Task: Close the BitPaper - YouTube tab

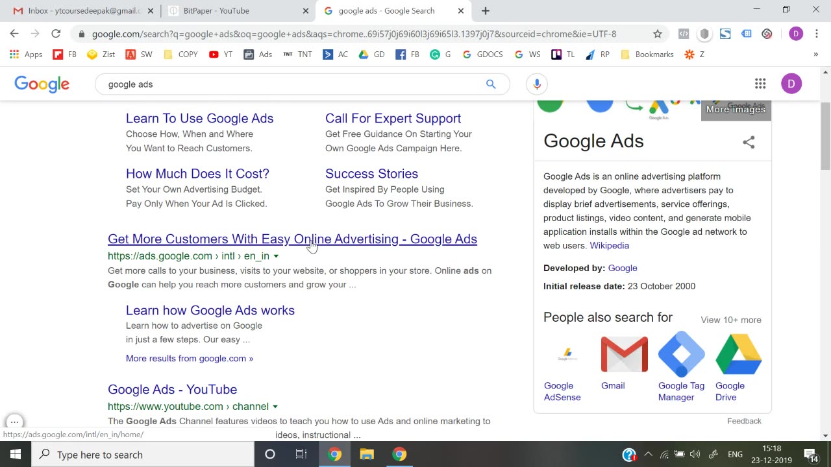Action: click(306, 11)
